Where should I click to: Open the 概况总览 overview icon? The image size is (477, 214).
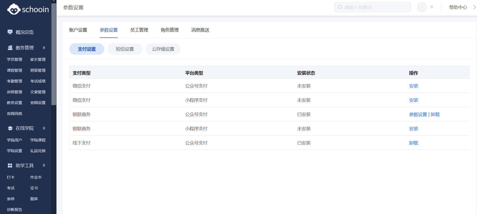pos(10,32)
